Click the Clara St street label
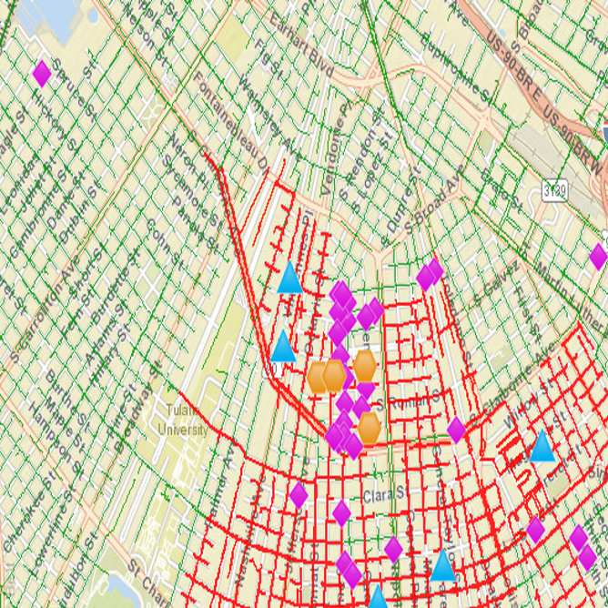608x608 pixels. [382, 497]
